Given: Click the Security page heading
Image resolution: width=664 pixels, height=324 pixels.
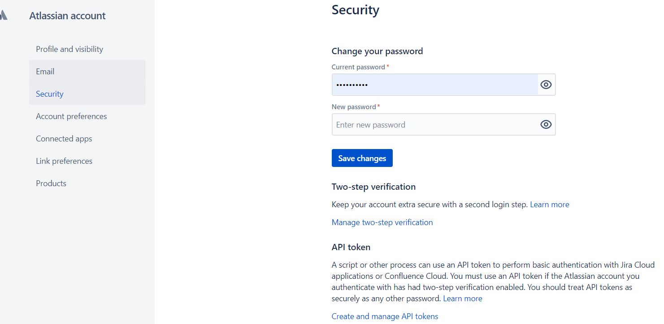Looking at the screenshot, I should 356,10.
